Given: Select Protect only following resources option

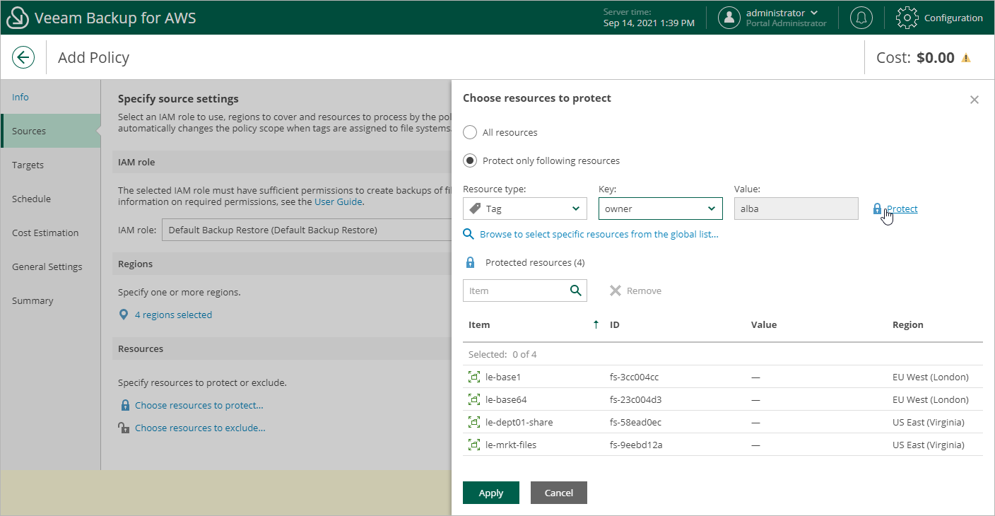Looking at the screenshot, I should [470, 160].
